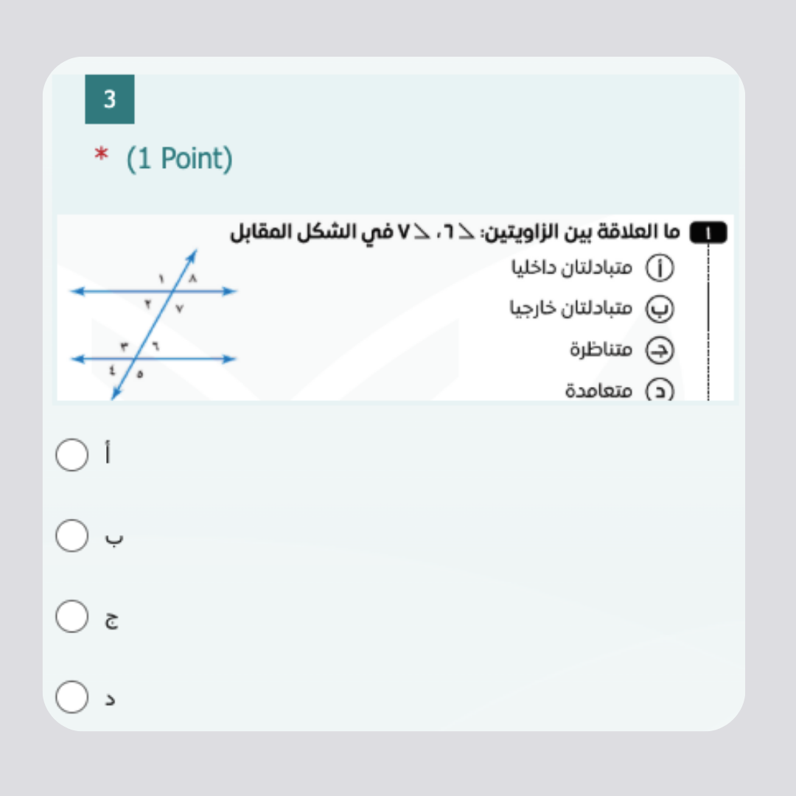The image size is (796, 796).
Task: Click the متعامدة answer text
Action: [598, 390]
